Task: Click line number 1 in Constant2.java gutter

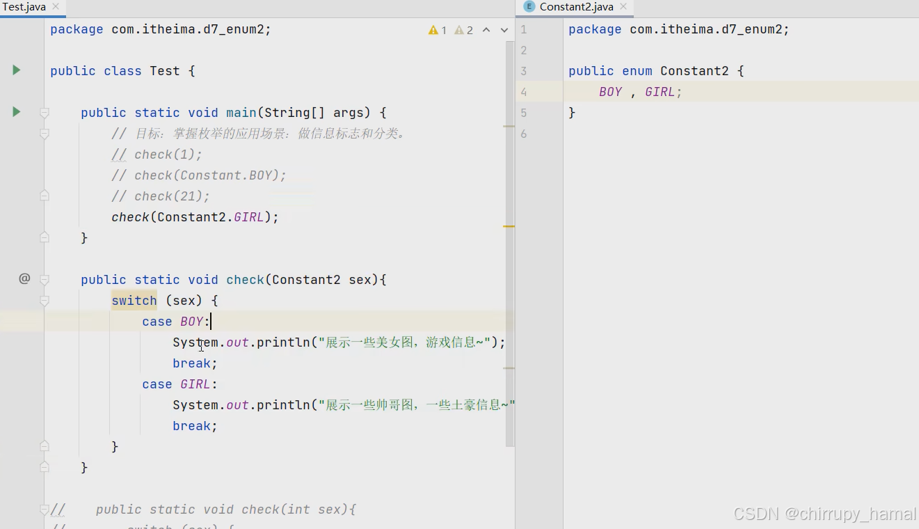Action: click(523, 29)
